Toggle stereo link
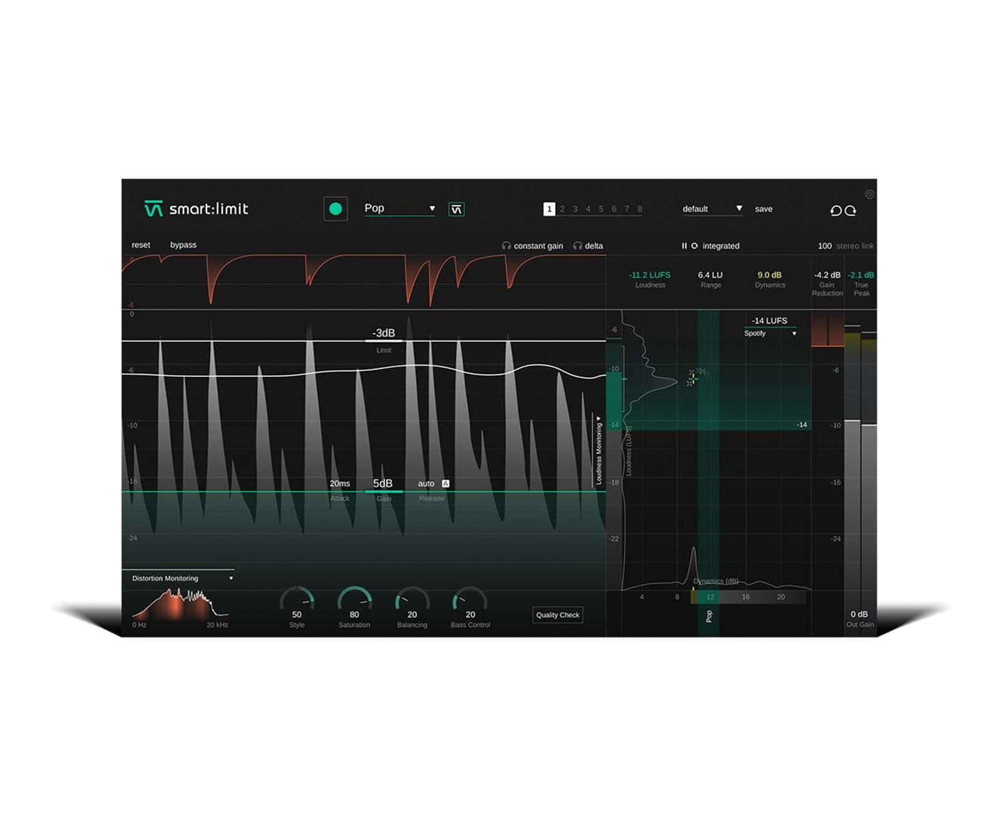The image size is (998, 823). (855, 246)
